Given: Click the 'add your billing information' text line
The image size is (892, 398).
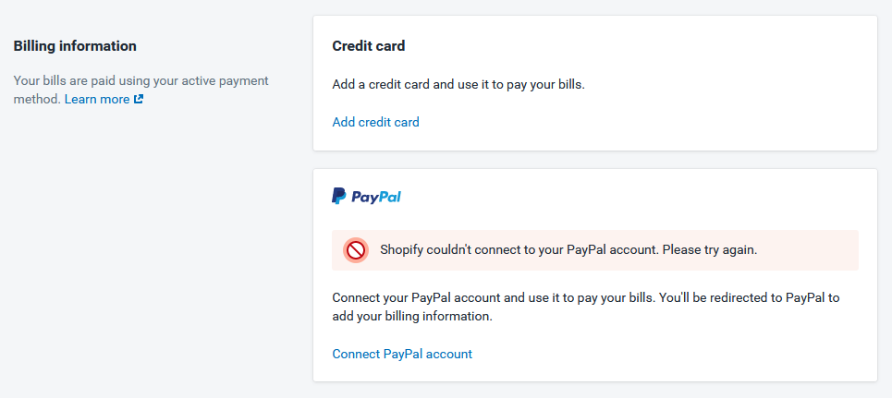Looking at the screenshot, I should pos(412,316).
